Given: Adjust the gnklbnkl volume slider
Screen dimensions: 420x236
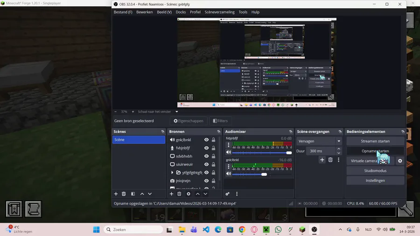Looking at the screenshot, I should [262, 174].
